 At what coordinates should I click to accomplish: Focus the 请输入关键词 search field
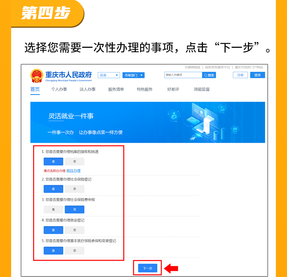click(x=183, y=75)
